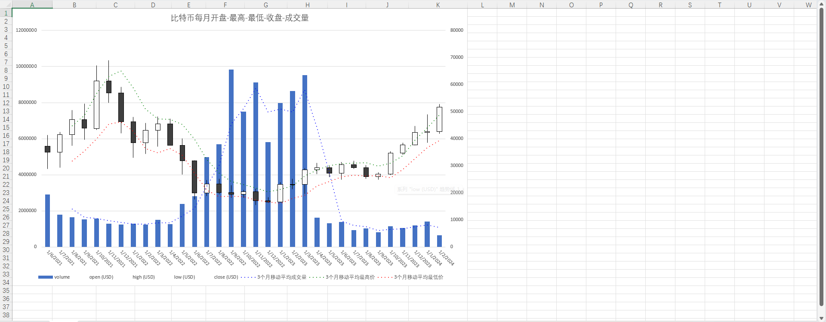The height and width of the screenshot is (322, 826).
Task: Select column E header
Action: point(188,5)
